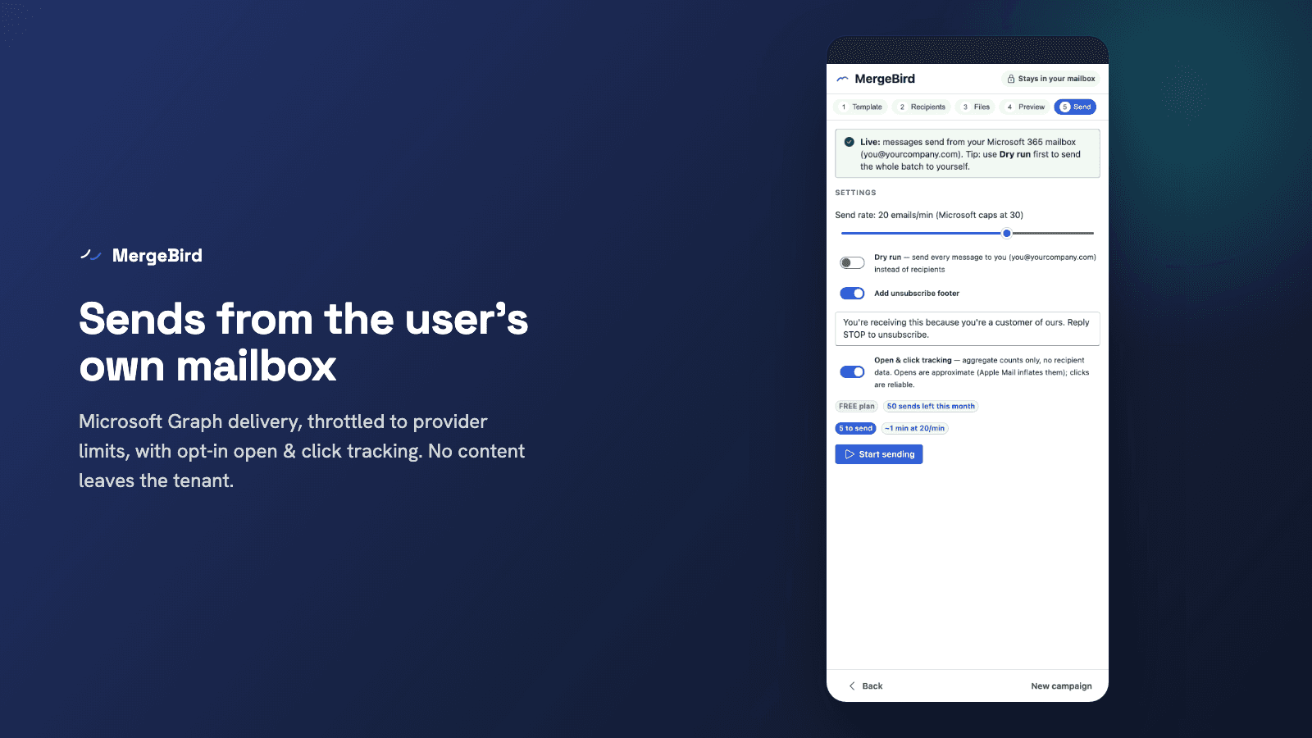This screenshot has height=738, width=1312.
Task: Click the ~1 min at 20/min badge
Action: click(915, 428)
